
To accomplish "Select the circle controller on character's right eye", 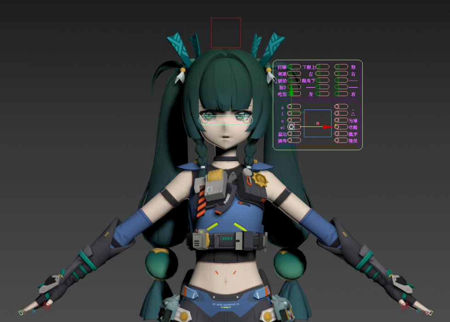I will [x=205, y=120].
